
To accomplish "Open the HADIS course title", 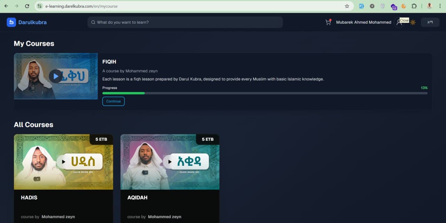I will pos(29,198).
